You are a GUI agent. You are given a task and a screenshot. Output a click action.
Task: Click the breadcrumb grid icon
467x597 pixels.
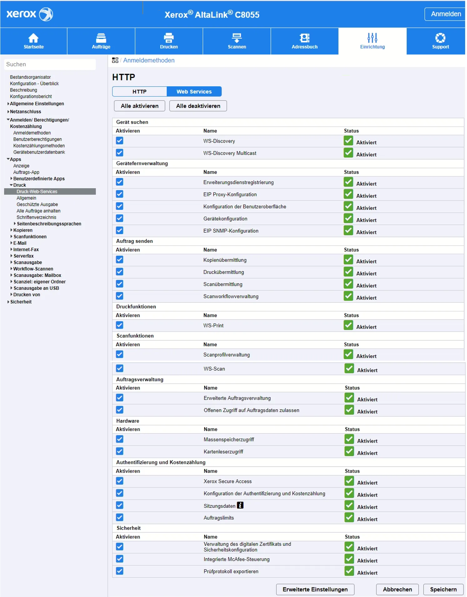click(115, 60)
